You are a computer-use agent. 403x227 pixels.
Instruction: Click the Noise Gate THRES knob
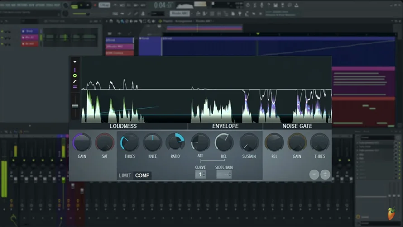pos(320,142)
